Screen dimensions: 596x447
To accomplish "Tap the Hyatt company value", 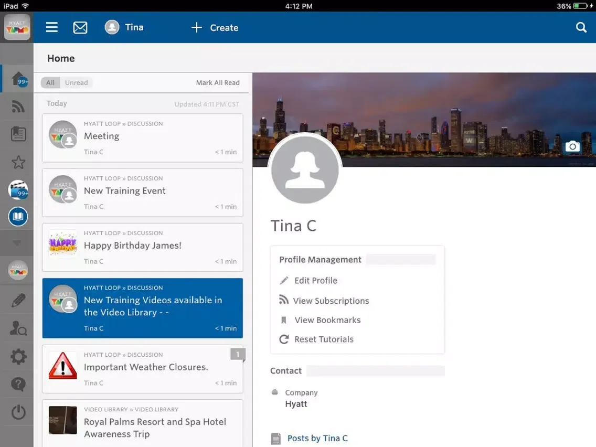I will pyautogui.click(x=296, y=404).
